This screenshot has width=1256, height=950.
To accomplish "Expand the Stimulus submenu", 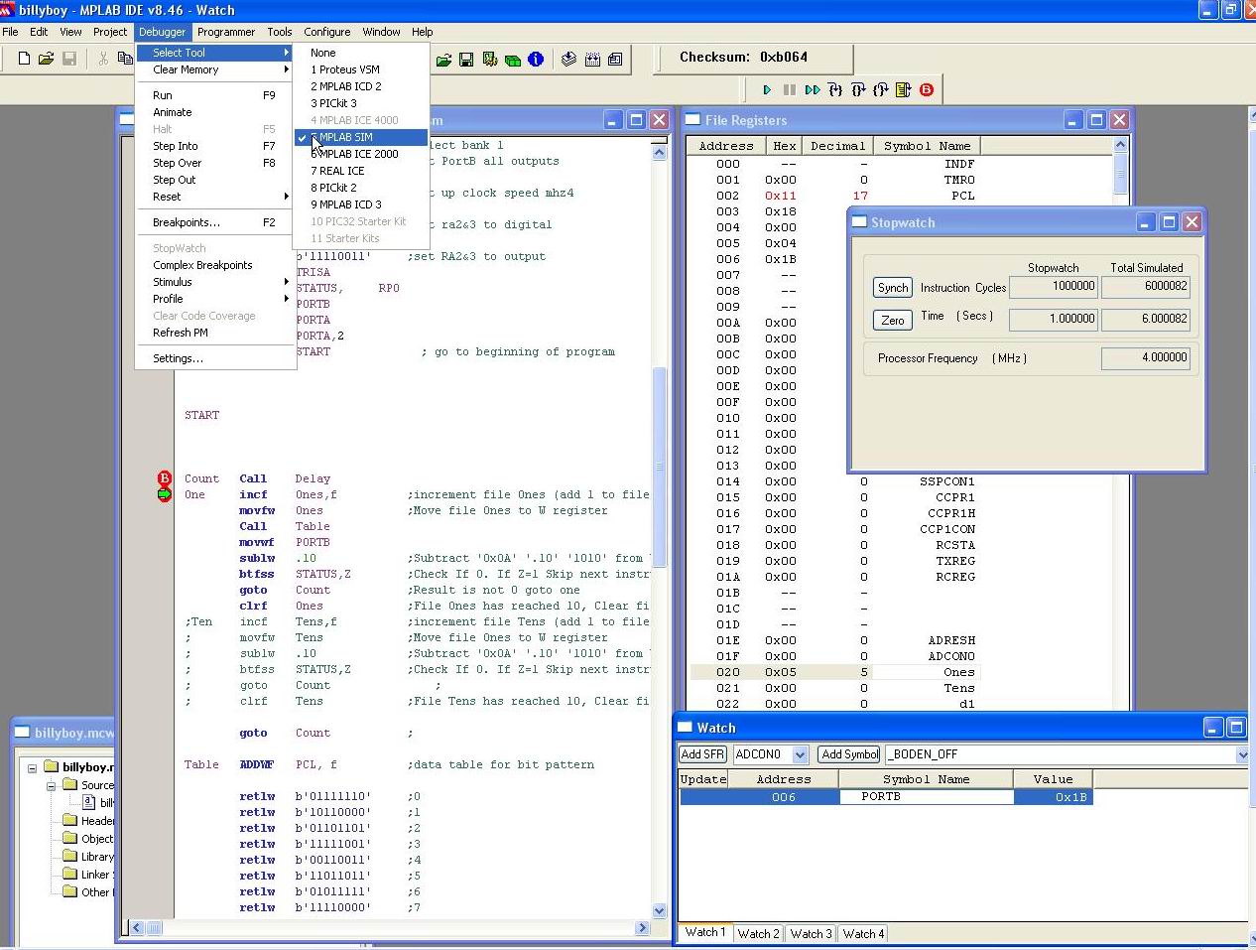I will click(x=216, y=282).
